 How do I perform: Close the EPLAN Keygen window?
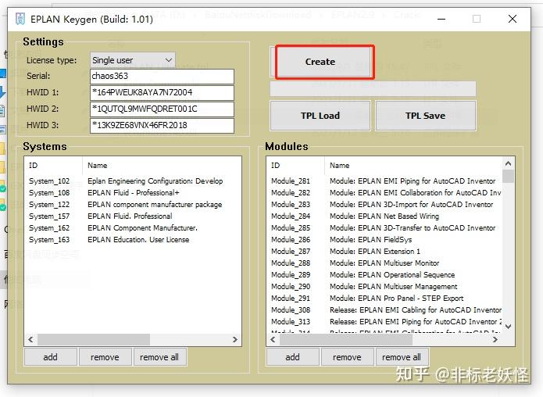tap(513, 19)
